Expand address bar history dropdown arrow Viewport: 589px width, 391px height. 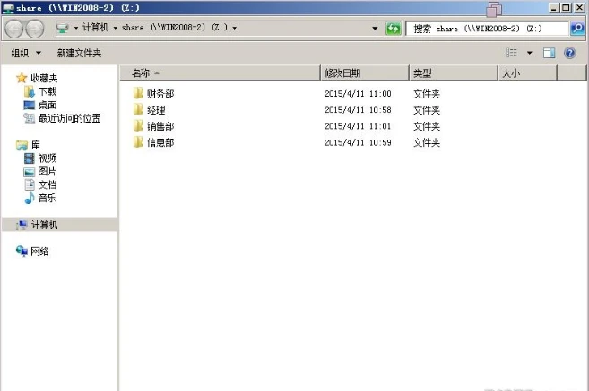375,29
